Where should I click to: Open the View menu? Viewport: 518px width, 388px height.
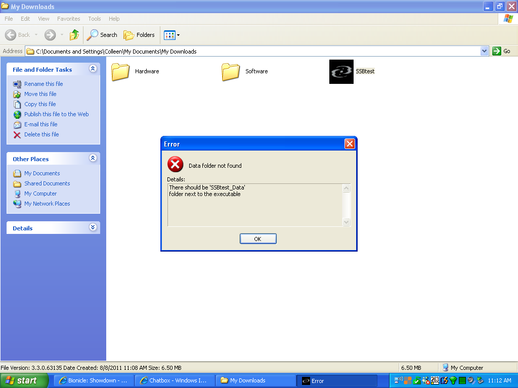click(x=44, y=19)
